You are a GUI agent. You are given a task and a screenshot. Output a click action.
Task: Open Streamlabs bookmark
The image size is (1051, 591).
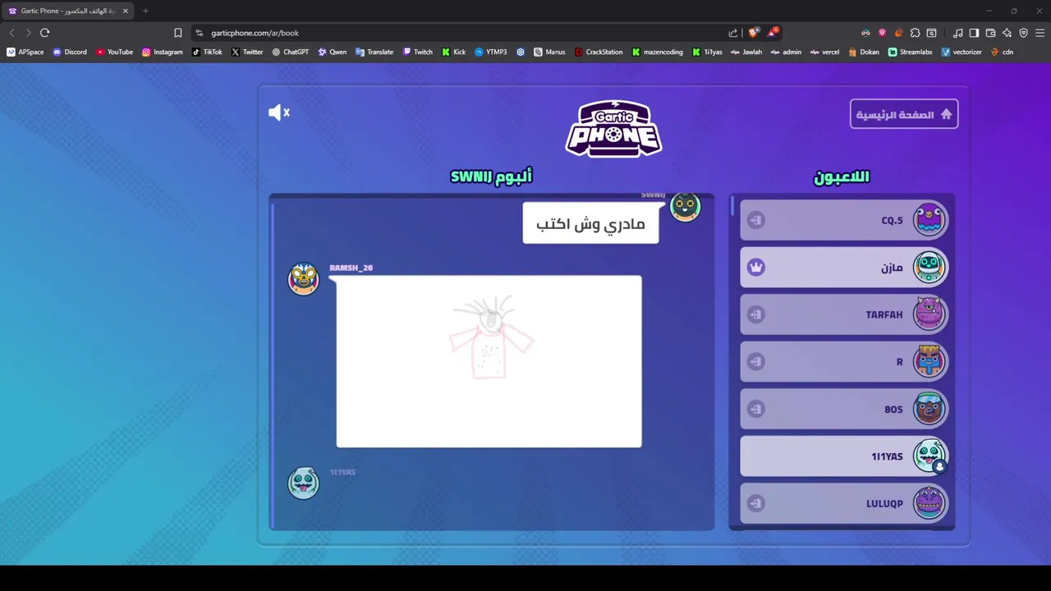[x=910, y=52]
